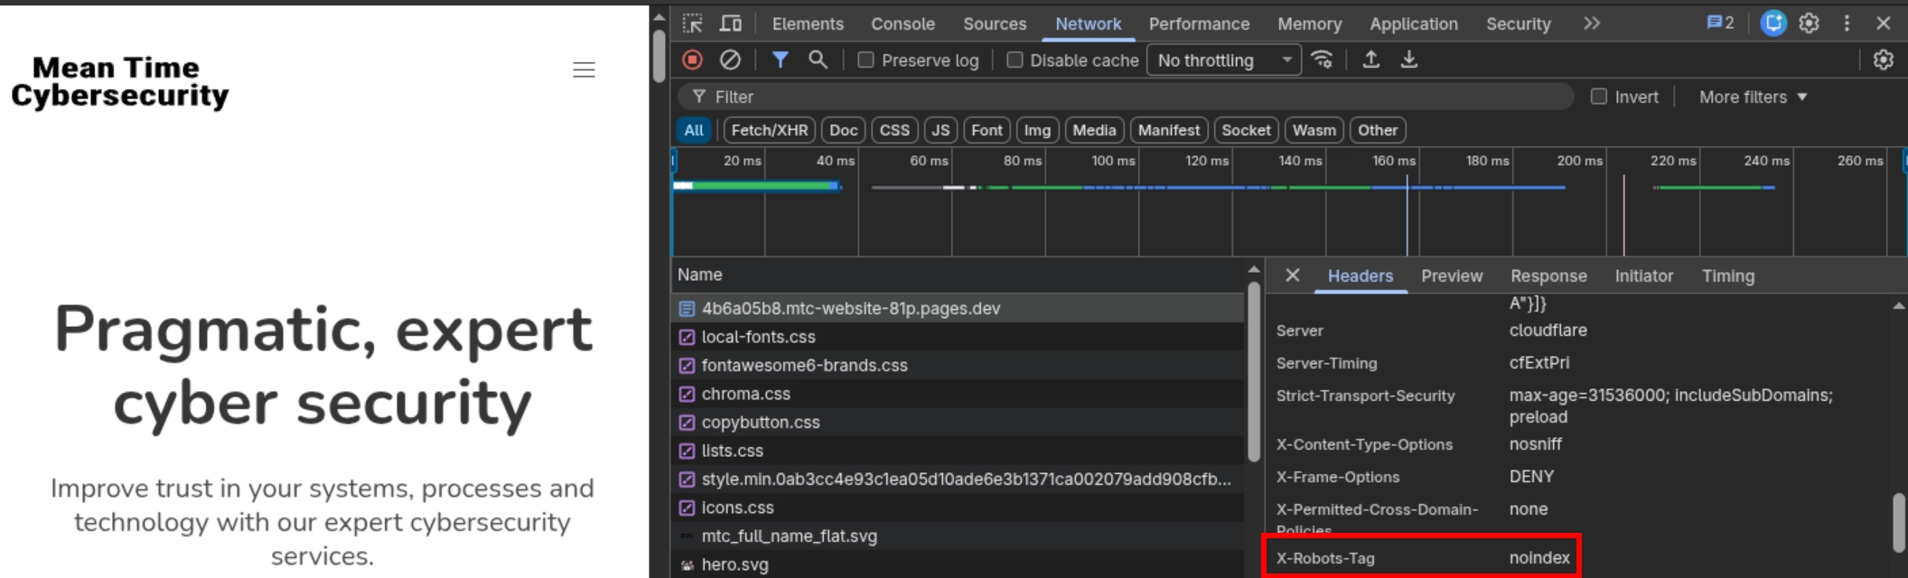This screenshot has height=578, width=1908.
Task: Click the Mean Time Cybersecurity site logo
Action: pyautogui.click(x=120, y=81)
